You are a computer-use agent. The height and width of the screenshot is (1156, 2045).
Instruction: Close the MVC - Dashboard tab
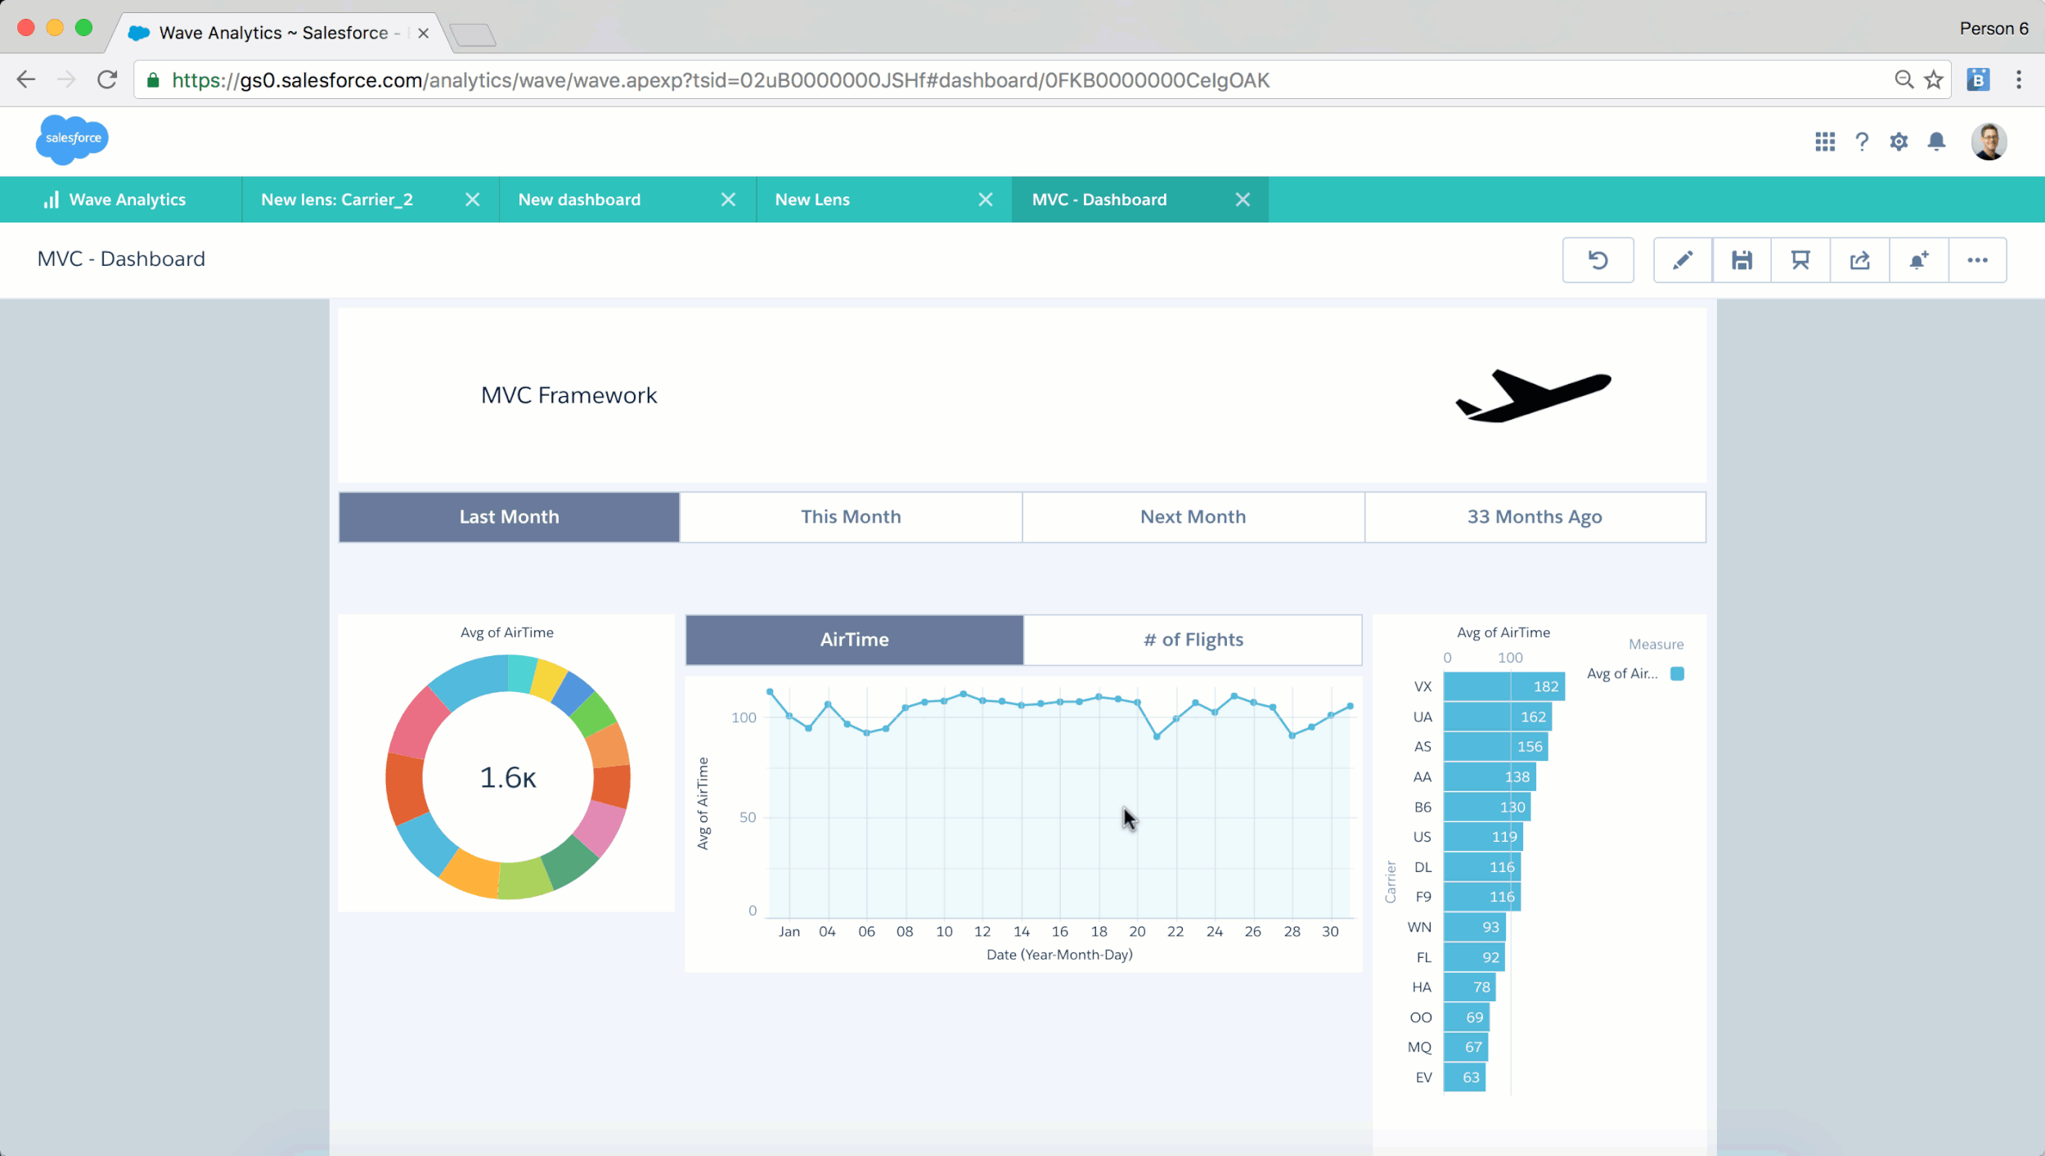click(1243, 200)
